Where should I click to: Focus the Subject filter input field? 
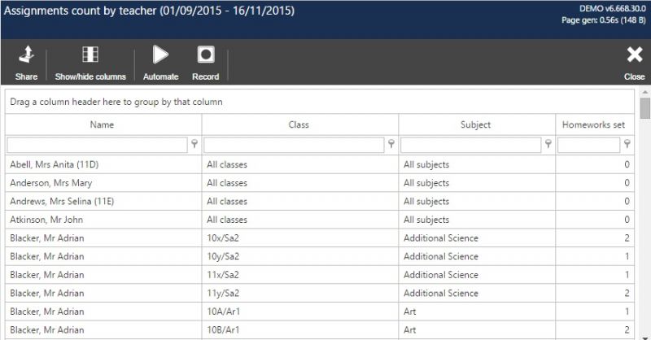(471, 146)
